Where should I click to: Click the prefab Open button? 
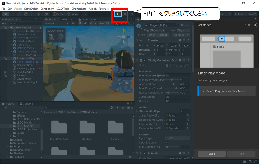[152, 35]
